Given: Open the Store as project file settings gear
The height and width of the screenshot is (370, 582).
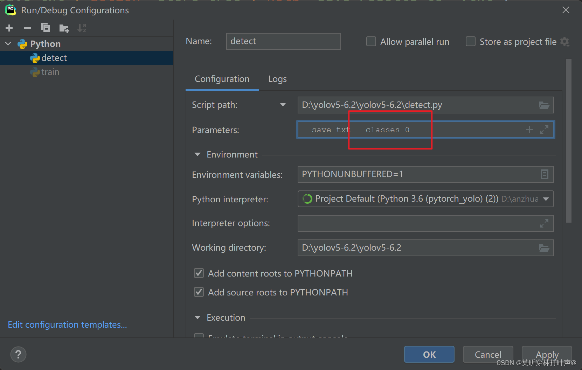Looking at the screenshot, I should pyautogui.click(x=565, y=42).
